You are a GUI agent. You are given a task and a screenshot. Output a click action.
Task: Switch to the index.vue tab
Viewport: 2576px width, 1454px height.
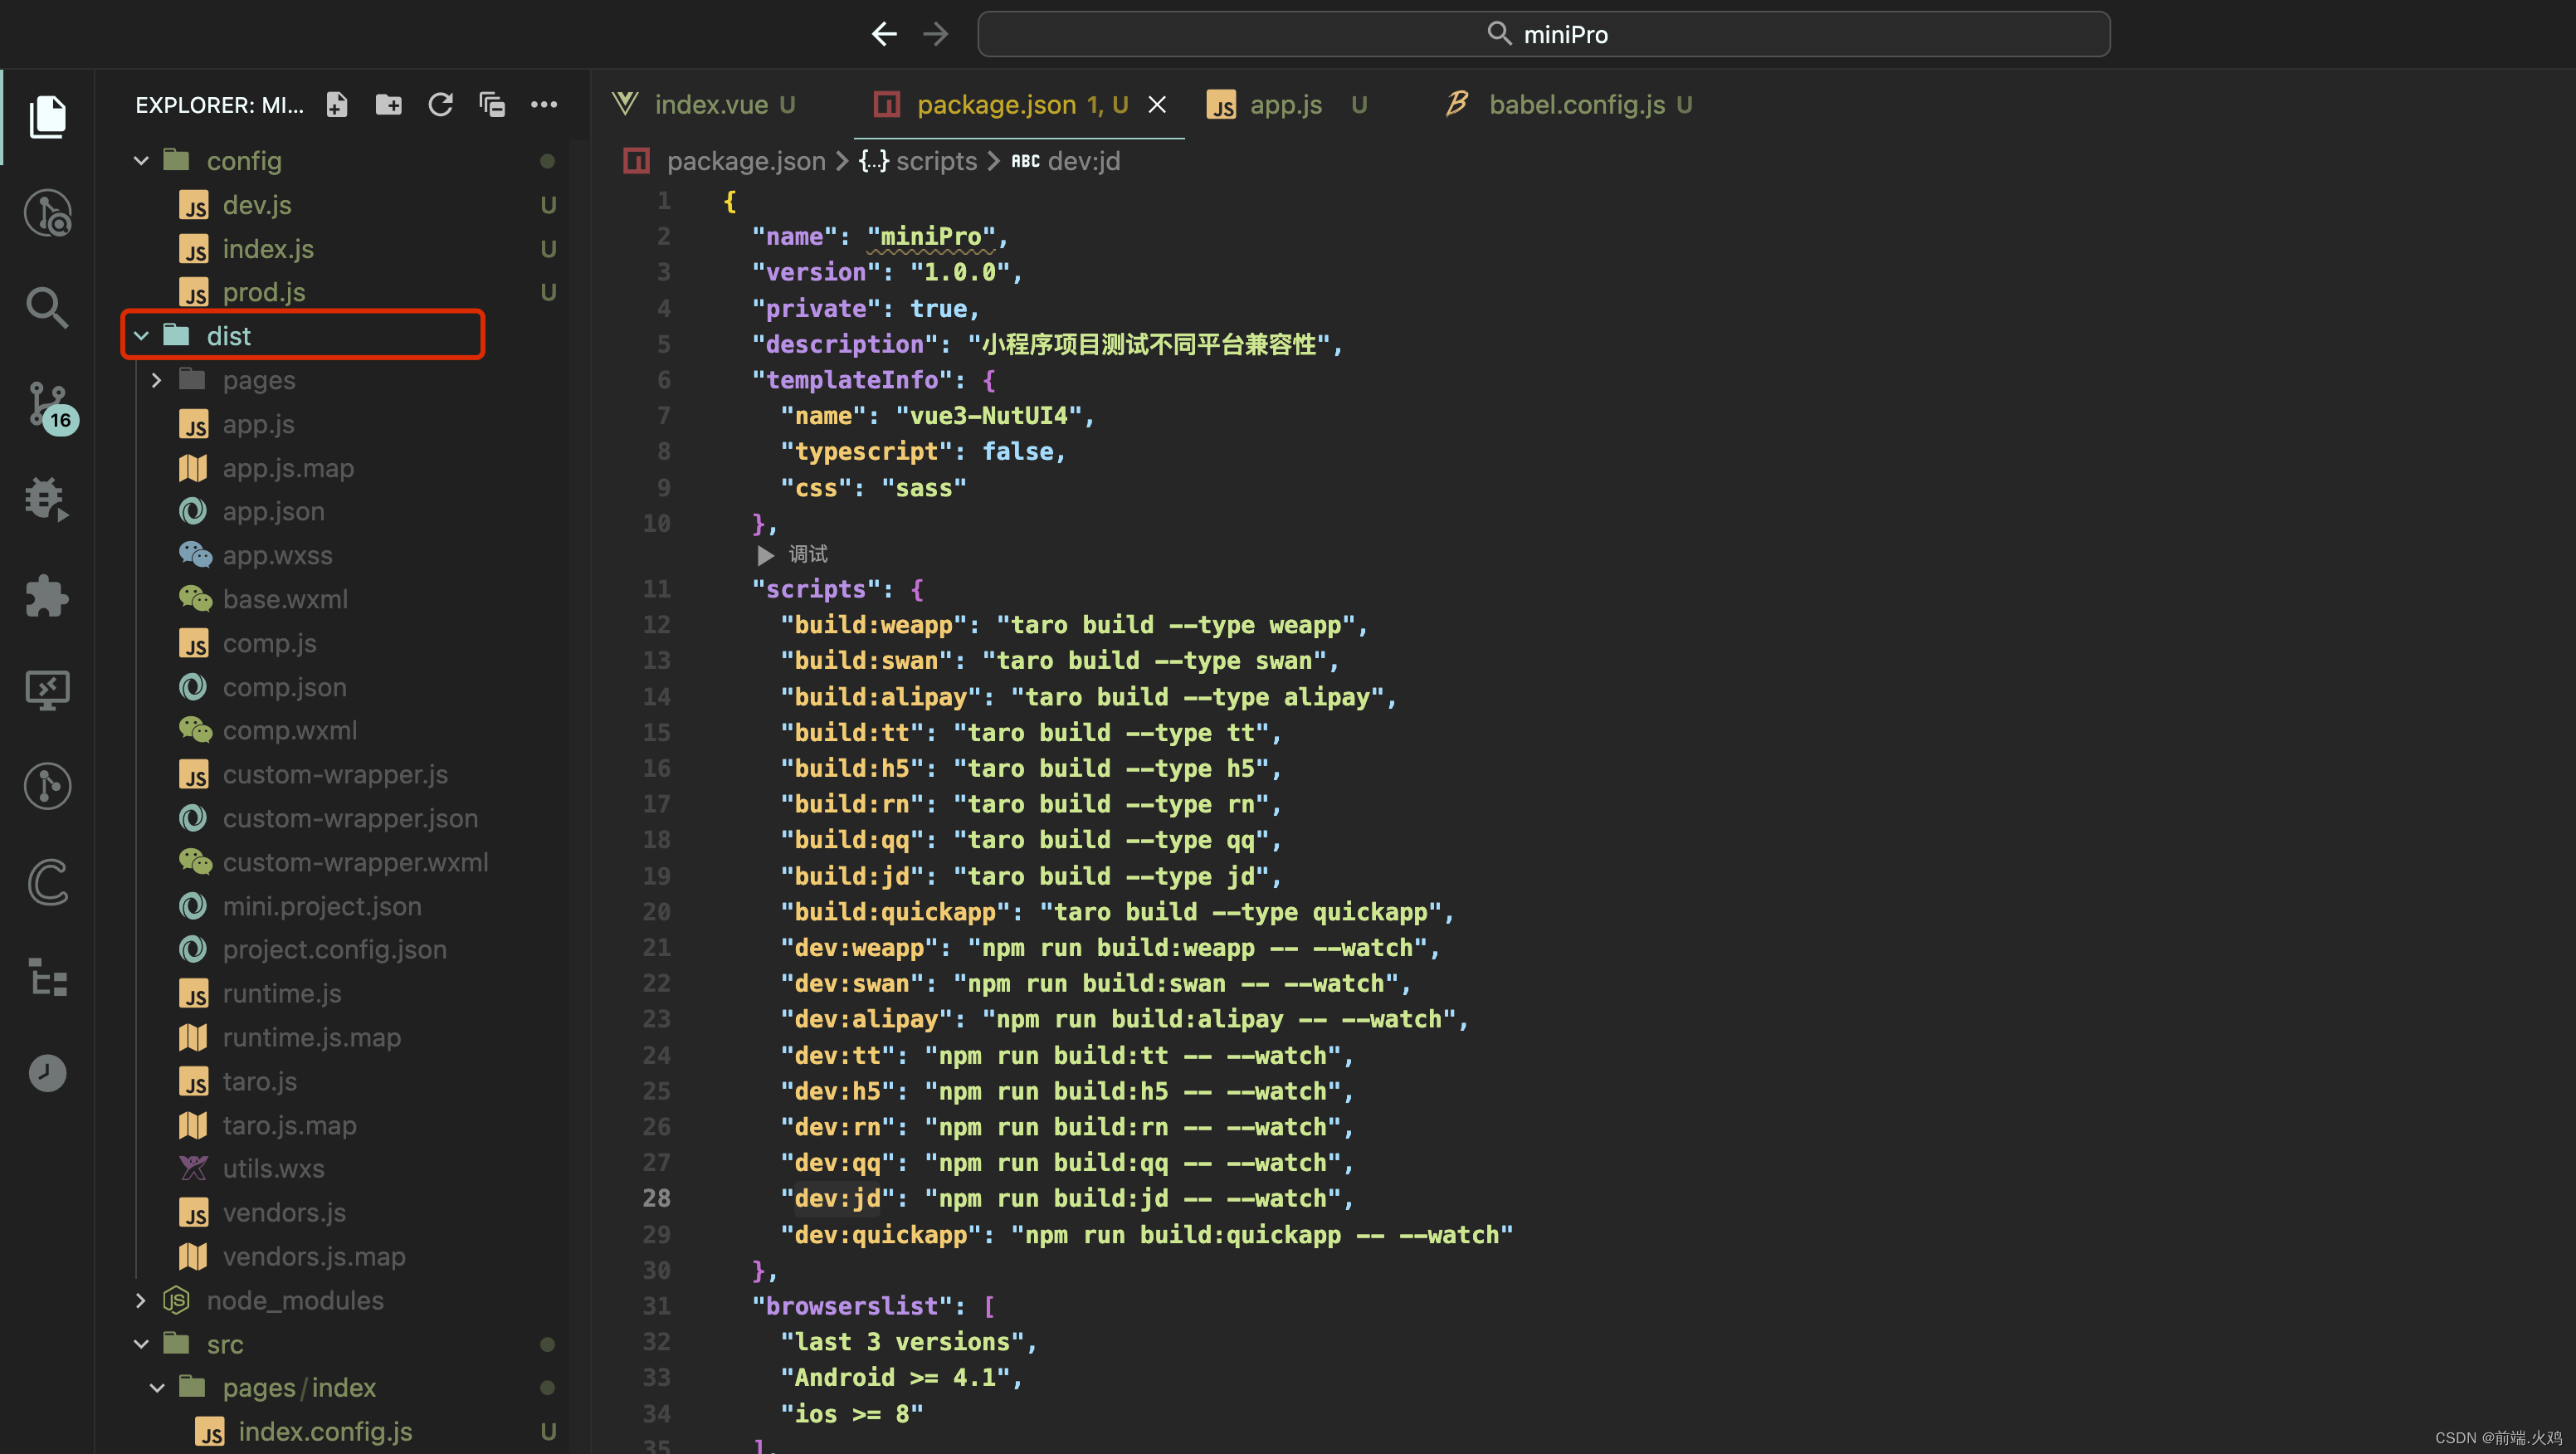pos(710,104)
